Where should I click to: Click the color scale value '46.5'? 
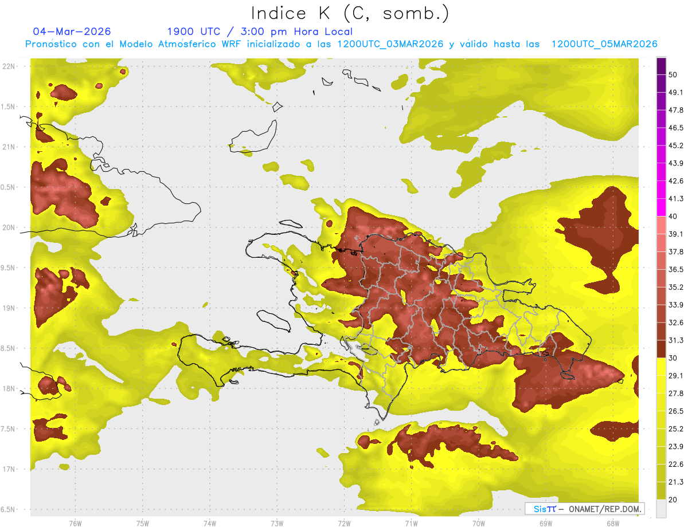point(676,128)
